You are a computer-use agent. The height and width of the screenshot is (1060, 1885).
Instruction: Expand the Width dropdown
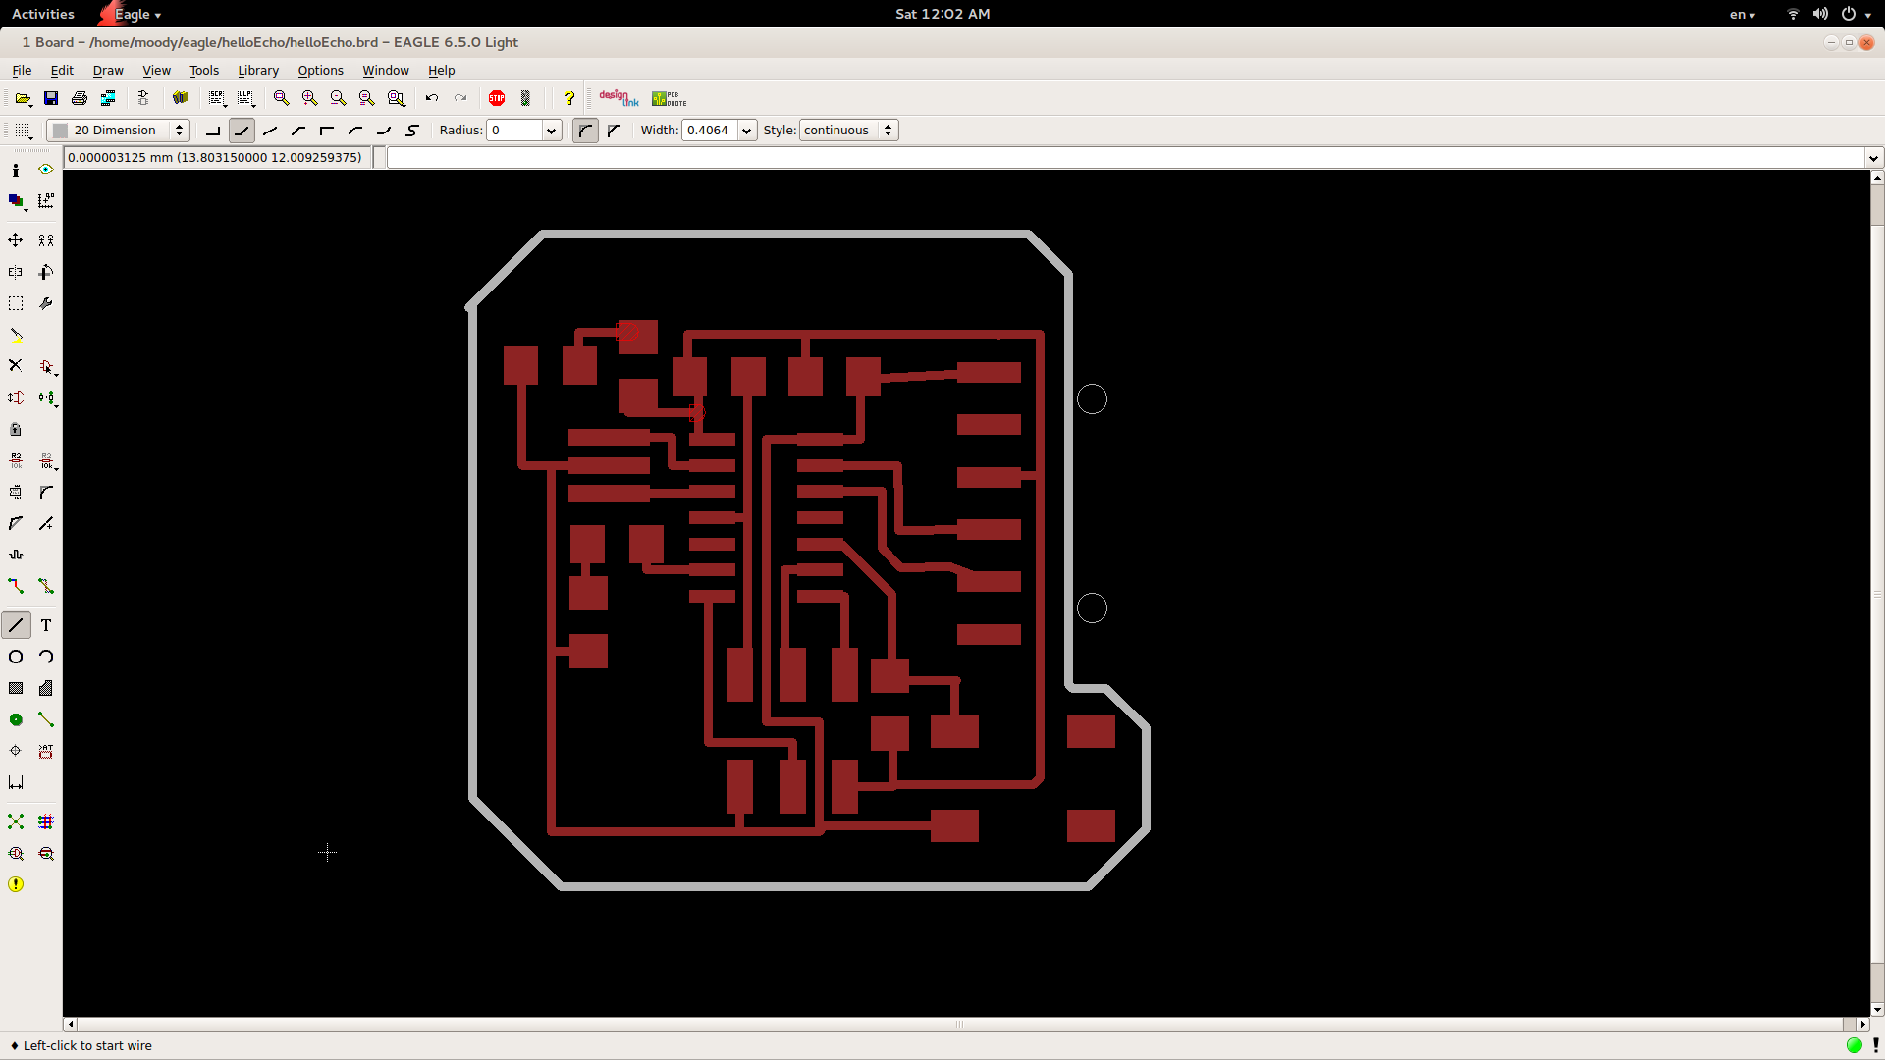coord(747,131)
